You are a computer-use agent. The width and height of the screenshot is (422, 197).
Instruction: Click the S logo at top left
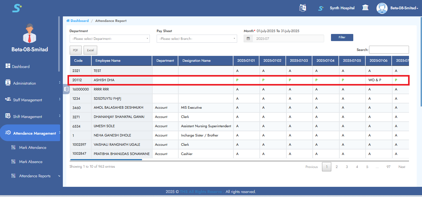17,8
